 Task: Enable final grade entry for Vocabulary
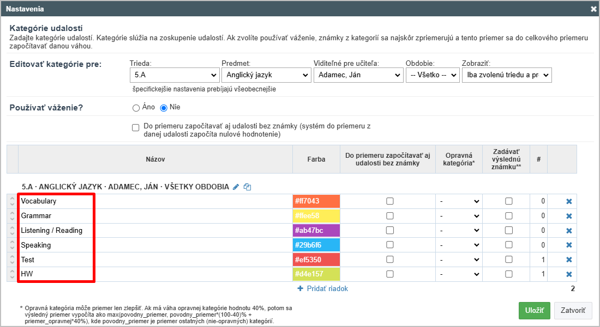tap(508, 201)
